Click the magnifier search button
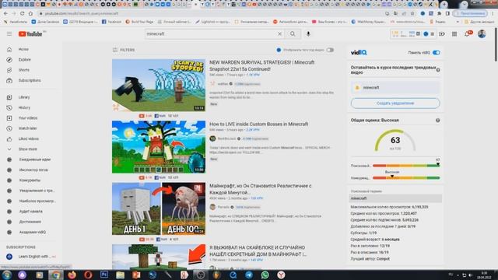The height and width of the screenshot is (280, 498). [x=293, y=34]
